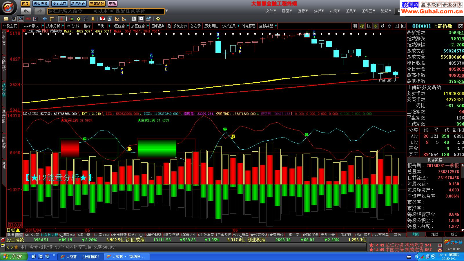
Task: Toggle the 标 marker button
Action: pyautogui.click(x=362, y=26)
